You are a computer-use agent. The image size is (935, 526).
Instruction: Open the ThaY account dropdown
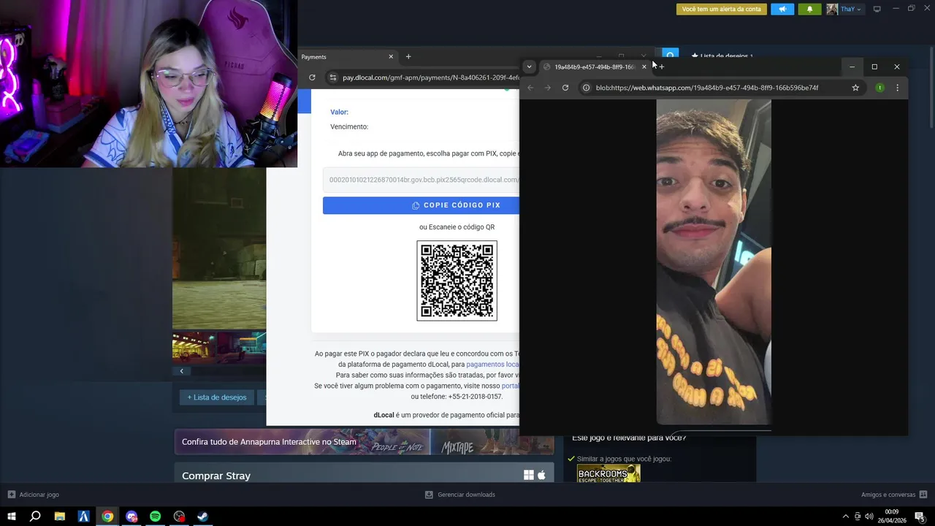[851, 9]
